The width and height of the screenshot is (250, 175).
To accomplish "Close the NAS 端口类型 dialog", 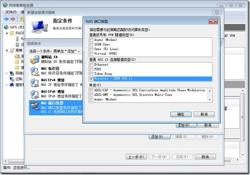I will [213, 22].
